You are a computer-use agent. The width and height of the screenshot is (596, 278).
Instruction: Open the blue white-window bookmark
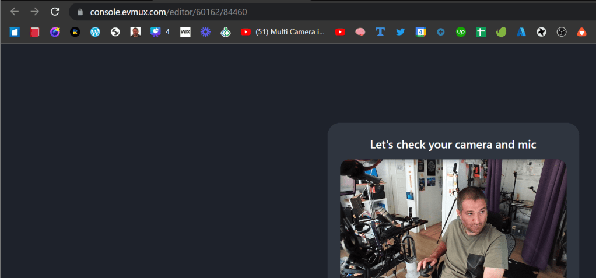coord(15,32)
